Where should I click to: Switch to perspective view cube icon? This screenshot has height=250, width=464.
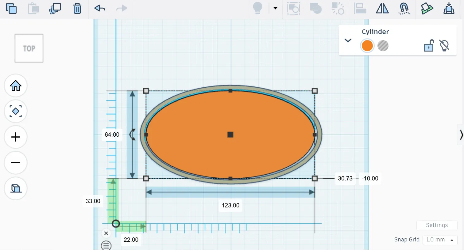[x=16, y=188]
